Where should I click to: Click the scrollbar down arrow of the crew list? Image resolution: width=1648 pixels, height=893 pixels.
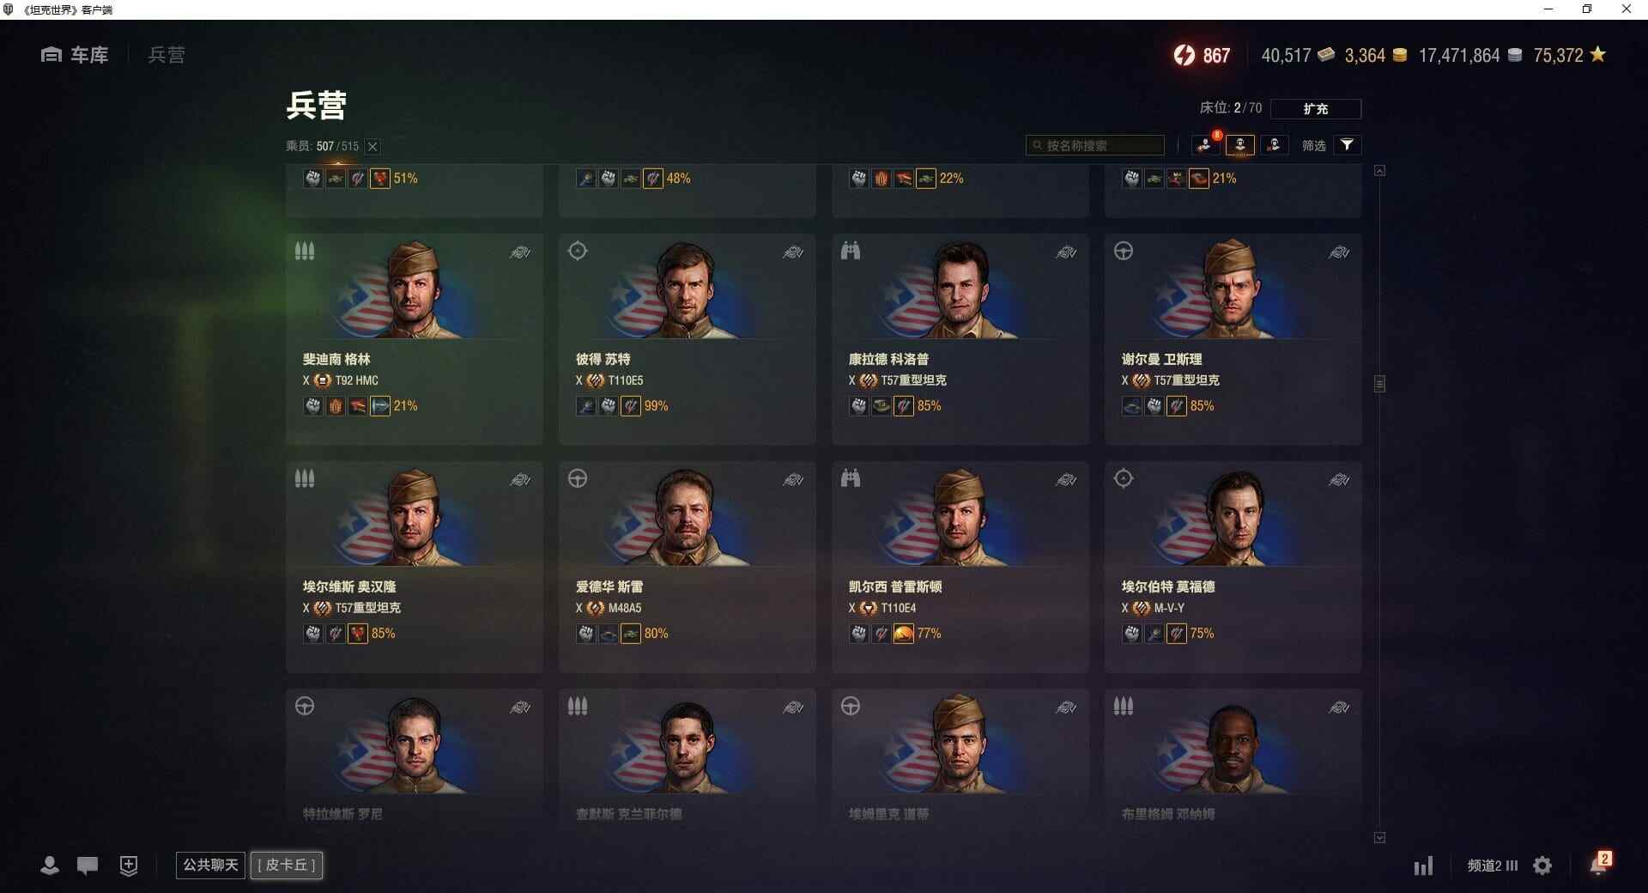(1379, 837)
